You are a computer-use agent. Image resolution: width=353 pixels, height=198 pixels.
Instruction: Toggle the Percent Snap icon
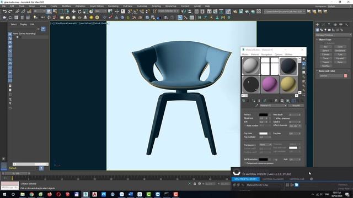[142, 12]
